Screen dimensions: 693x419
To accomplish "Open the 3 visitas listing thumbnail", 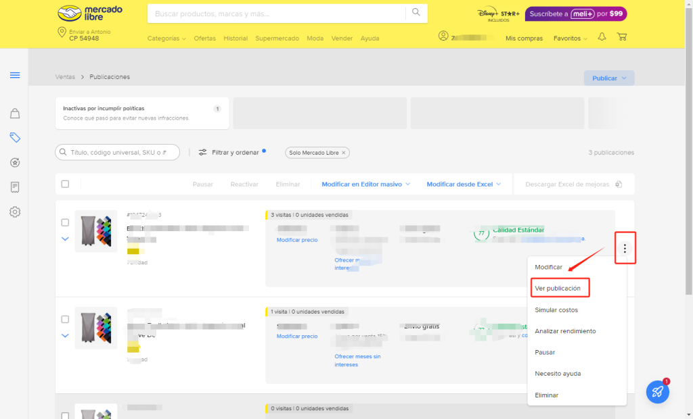I will tap(96, 231).
